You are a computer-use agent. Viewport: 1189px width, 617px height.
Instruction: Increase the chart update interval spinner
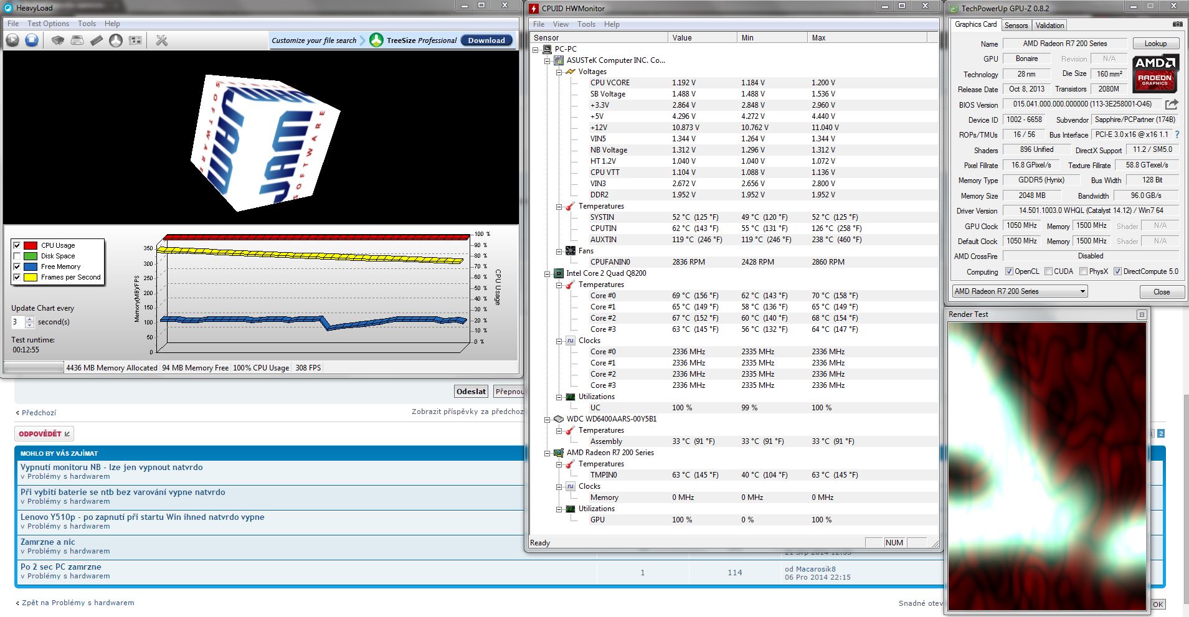click(x=30, y=319)
